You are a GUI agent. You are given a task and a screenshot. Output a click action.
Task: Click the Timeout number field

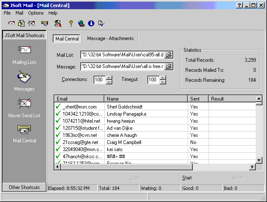(x=154, y=80)
